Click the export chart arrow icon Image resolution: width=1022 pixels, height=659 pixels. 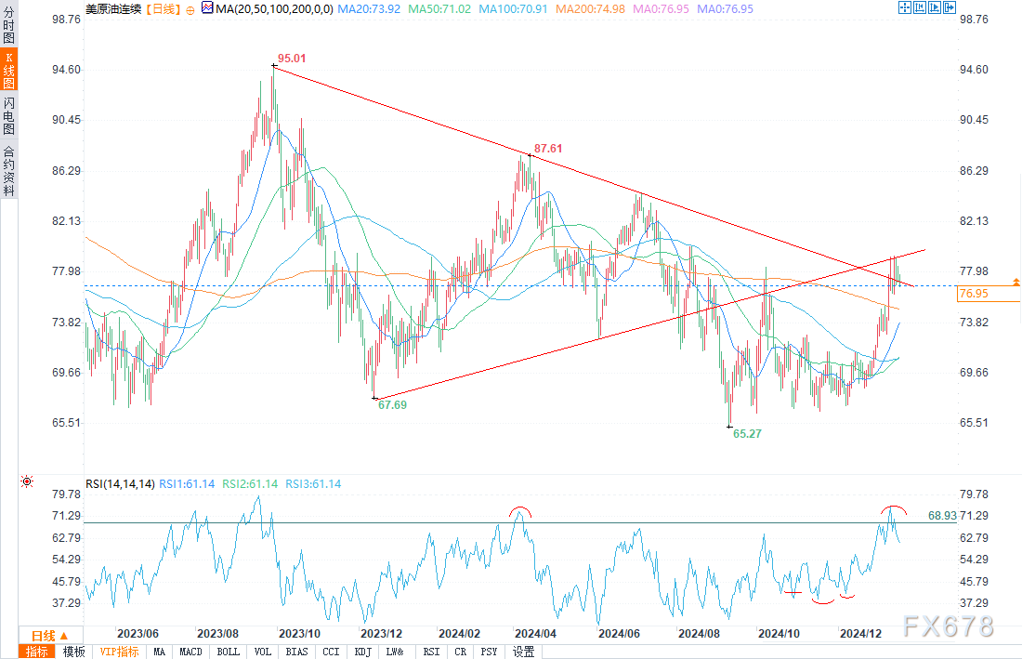coord(950,7)
